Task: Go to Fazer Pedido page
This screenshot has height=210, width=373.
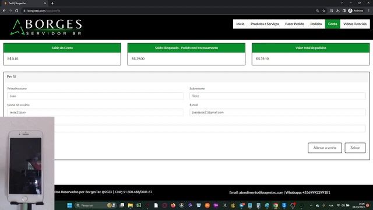Action: coord(294,24)
